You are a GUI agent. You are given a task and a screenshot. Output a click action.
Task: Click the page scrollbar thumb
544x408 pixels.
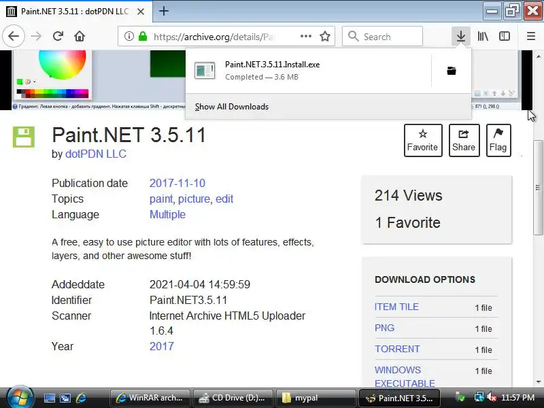[538, 188]
